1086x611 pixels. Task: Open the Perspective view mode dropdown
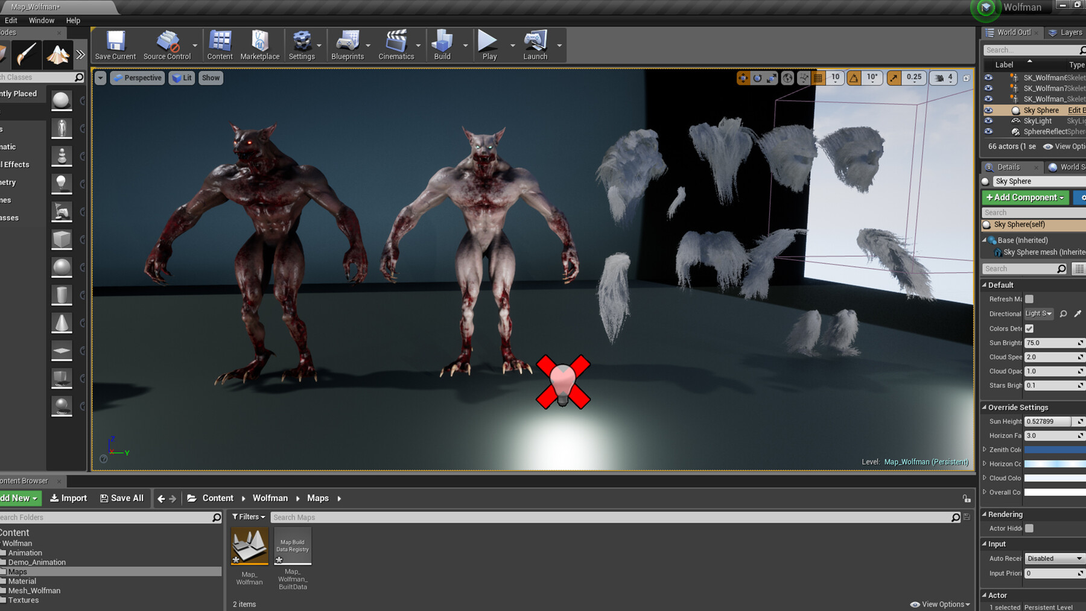[x=138, y=78]
